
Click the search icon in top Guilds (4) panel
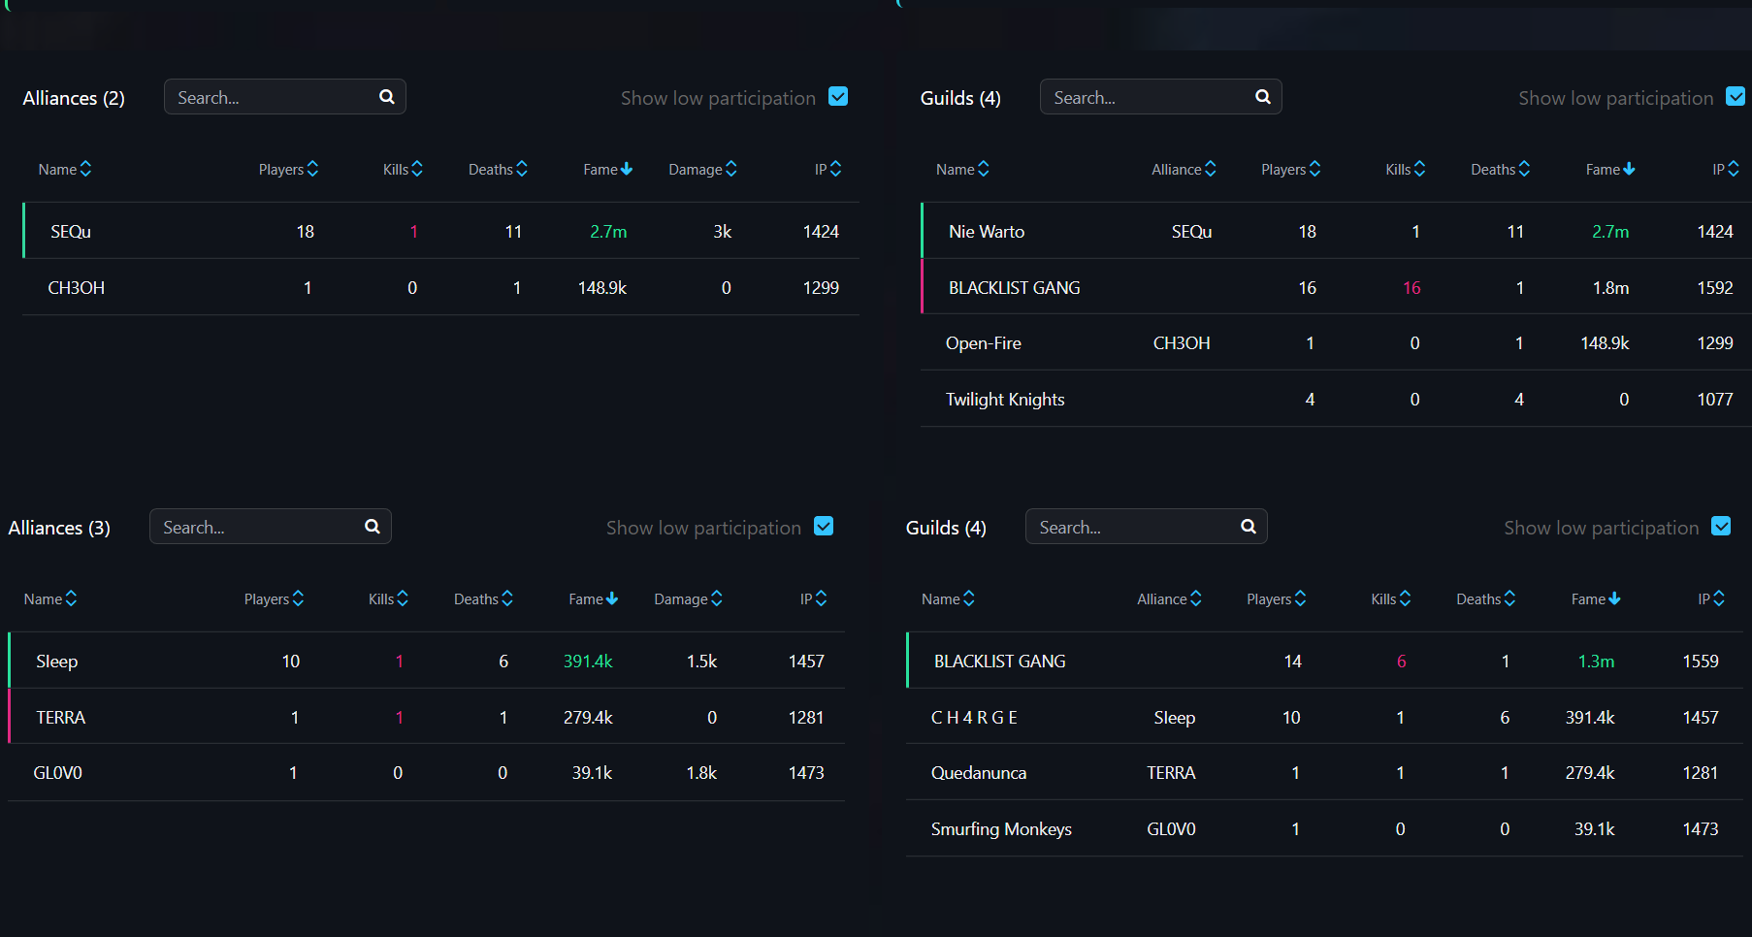click(x=1263, y=97)
